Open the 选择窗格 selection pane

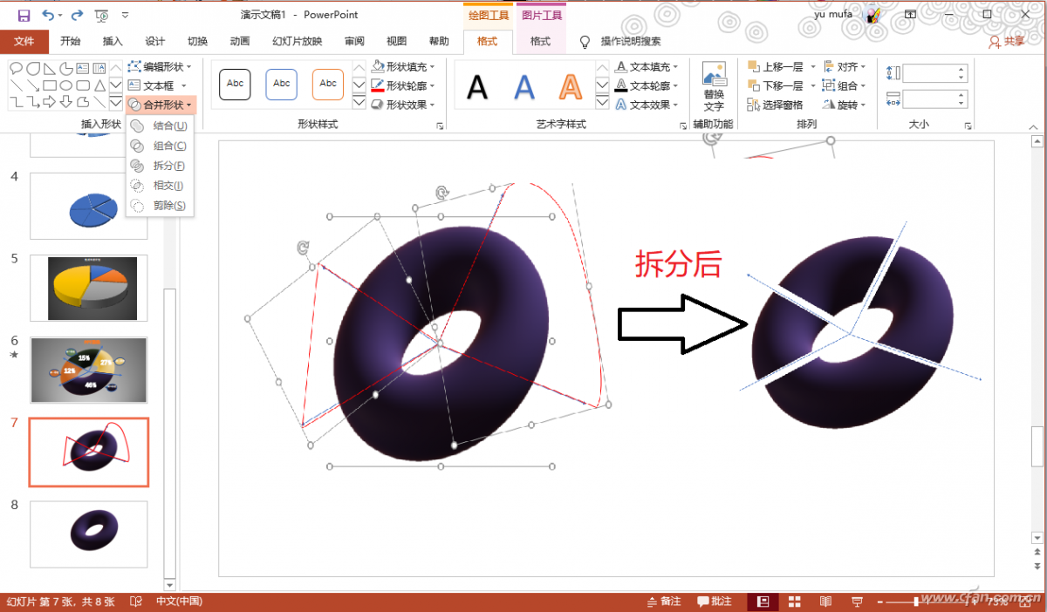pyautogui.click(x=776, y=105)
